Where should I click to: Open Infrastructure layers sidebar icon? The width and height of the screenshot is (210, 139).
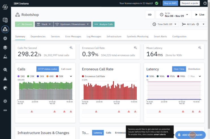(5, 47)
